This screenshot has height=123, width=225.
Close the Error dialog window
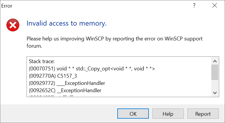click(x=215, y=6)
